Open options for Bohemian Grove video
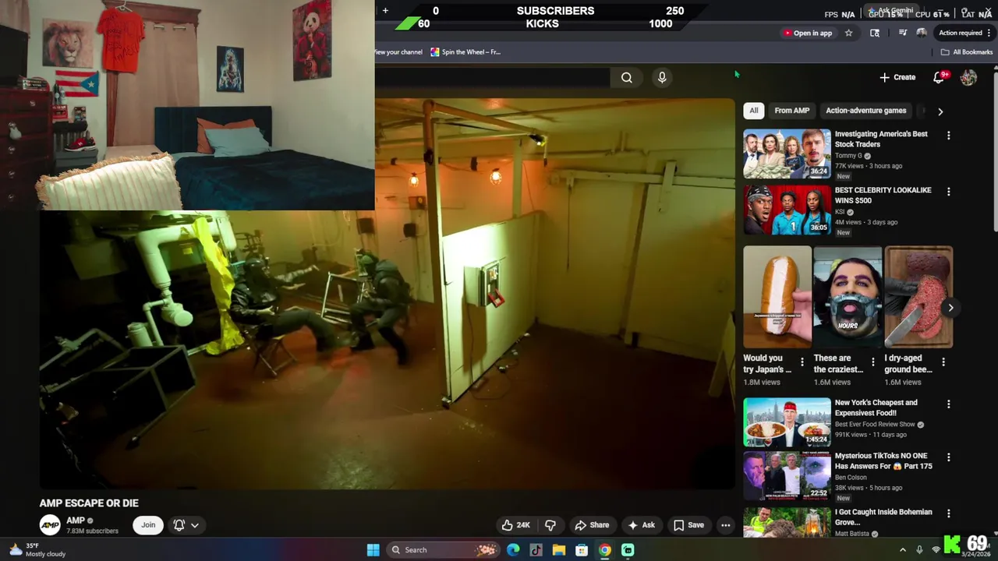Screen dimensions: 998x561 pos(948,513)
